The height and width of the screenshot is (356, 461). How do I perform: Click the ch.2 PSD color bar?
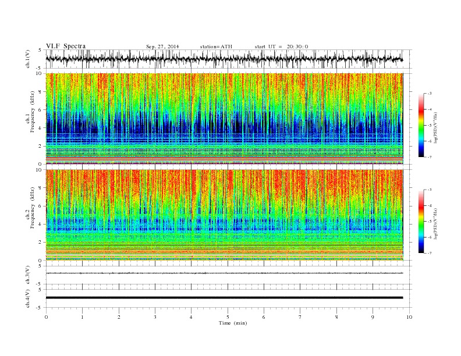point(421,221)
